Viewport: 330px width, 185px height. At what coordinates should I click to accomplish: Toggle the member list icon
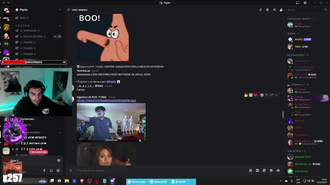click(281, 10)
